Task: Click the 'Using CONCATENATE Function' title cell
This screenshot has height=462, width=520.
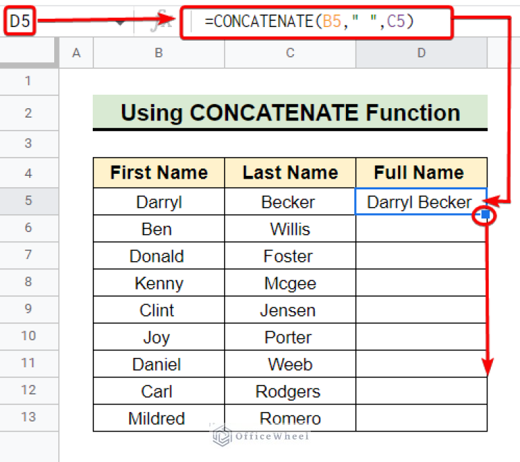Action: [x=290, y=112]
